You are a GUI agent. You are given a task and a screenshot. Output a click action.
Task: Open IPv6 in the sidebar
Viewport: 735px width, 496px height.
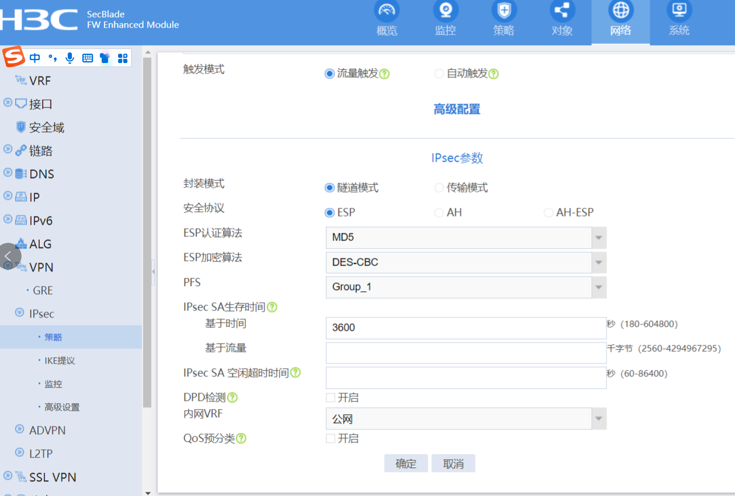click(41, 220)
